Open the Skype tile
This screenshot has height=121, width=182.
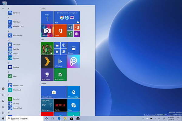(73, 105)
